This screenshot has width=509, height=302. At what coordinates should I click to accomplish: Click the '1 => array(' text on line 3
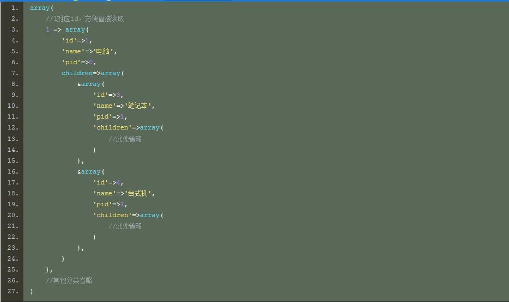click(67, 29)
